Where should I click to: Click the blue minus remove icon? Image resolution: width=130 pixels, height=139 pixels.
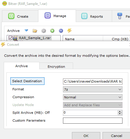(61, 31)
